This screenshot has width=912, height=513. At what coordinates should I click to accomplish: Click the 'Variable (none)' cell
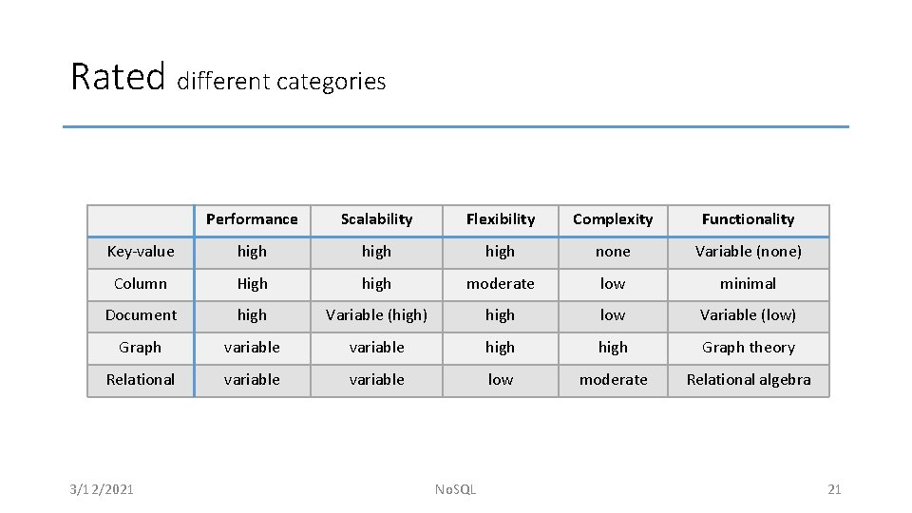(748, 252)
